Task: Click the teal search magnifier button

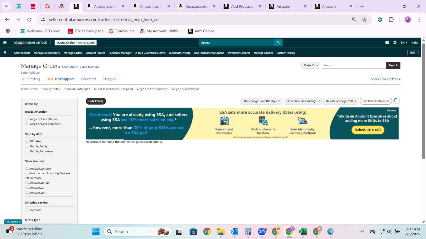Action: pos(278,43)
